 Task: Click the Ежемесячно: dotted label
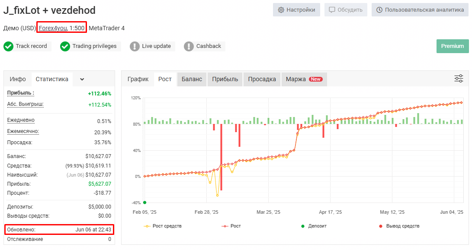coord(23,131)
